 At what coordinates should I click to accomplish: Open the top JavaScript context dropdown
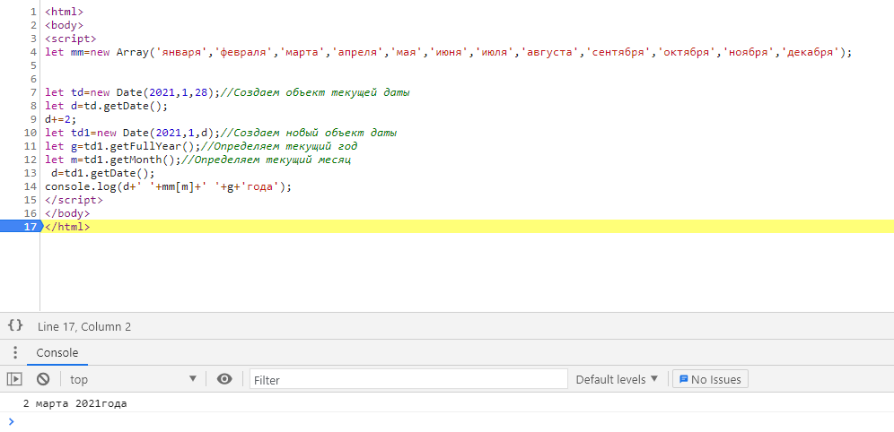click(x=133, y=379)
